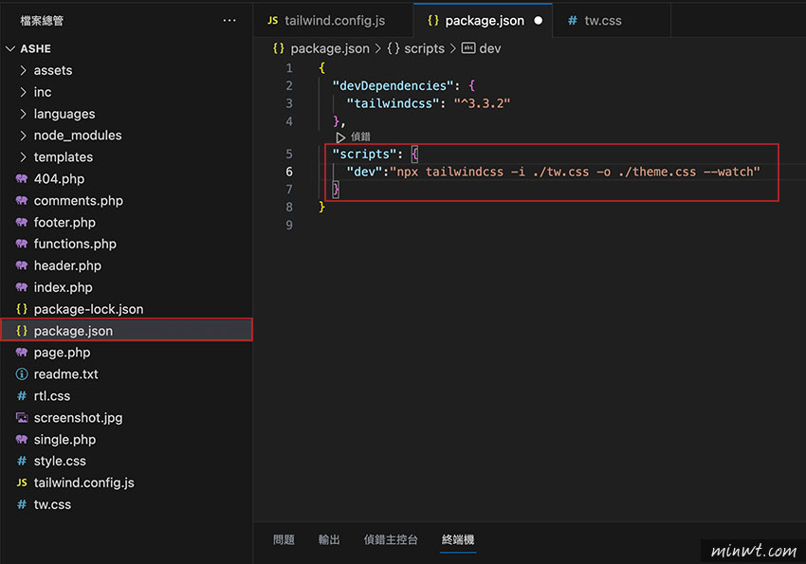This screenshot has height=564, width=806.
Task: Click the hash icon on the tw.css tab
Action: point(572,21)
